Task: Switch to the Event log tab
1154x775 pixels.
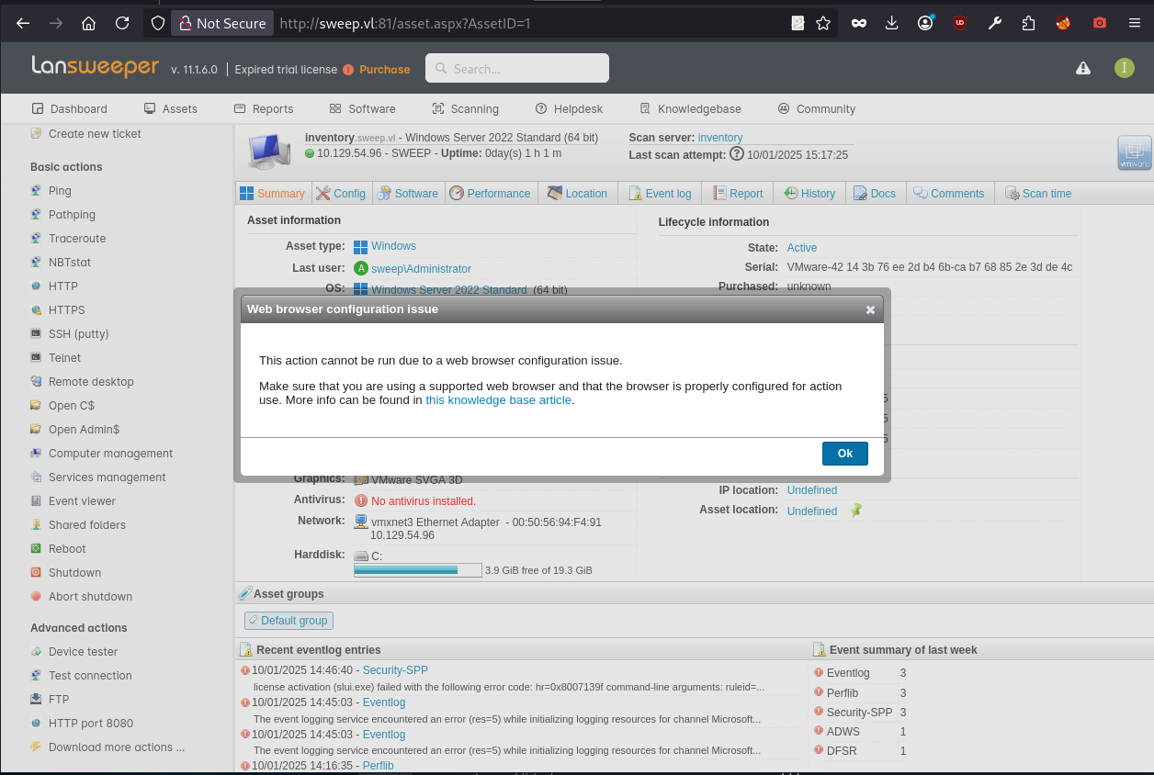Action: point(660,193)
